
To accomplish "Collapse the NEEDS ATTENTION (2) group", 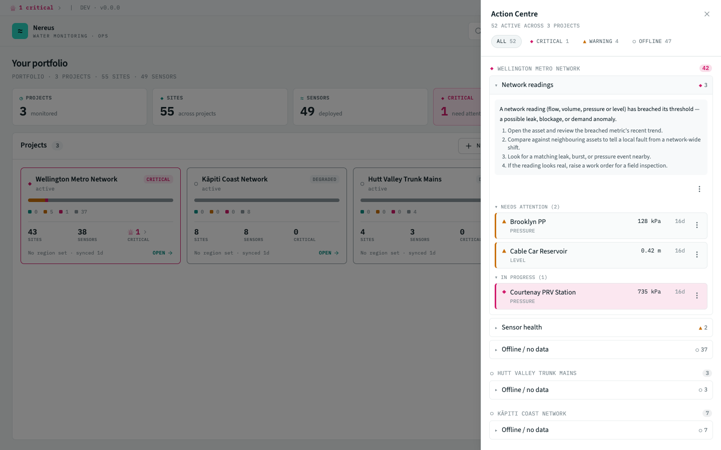I will [x=527, y=207].
